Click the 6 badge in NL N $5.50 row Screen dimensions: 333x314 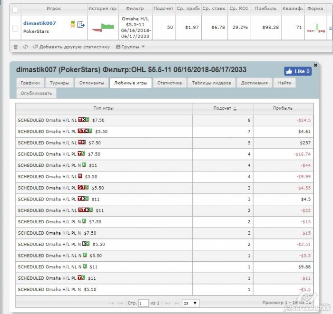pyautogui.click(x=85, y=255)
